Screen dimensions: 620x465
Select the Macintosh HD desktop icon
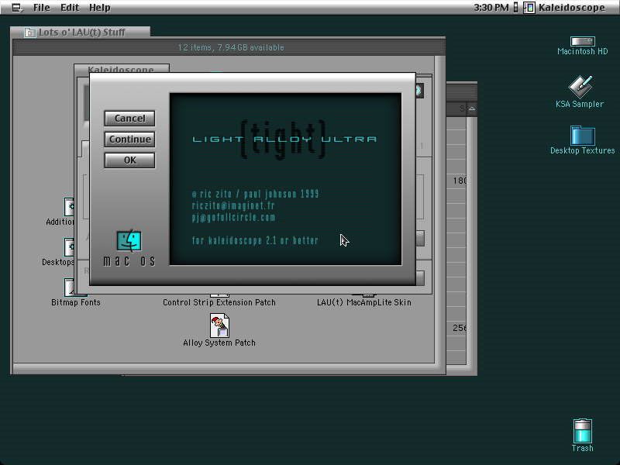click(x=583, y=41)
